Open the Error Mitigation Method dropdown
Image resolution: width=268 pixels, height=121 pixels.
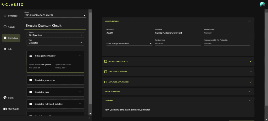(129, 44)
